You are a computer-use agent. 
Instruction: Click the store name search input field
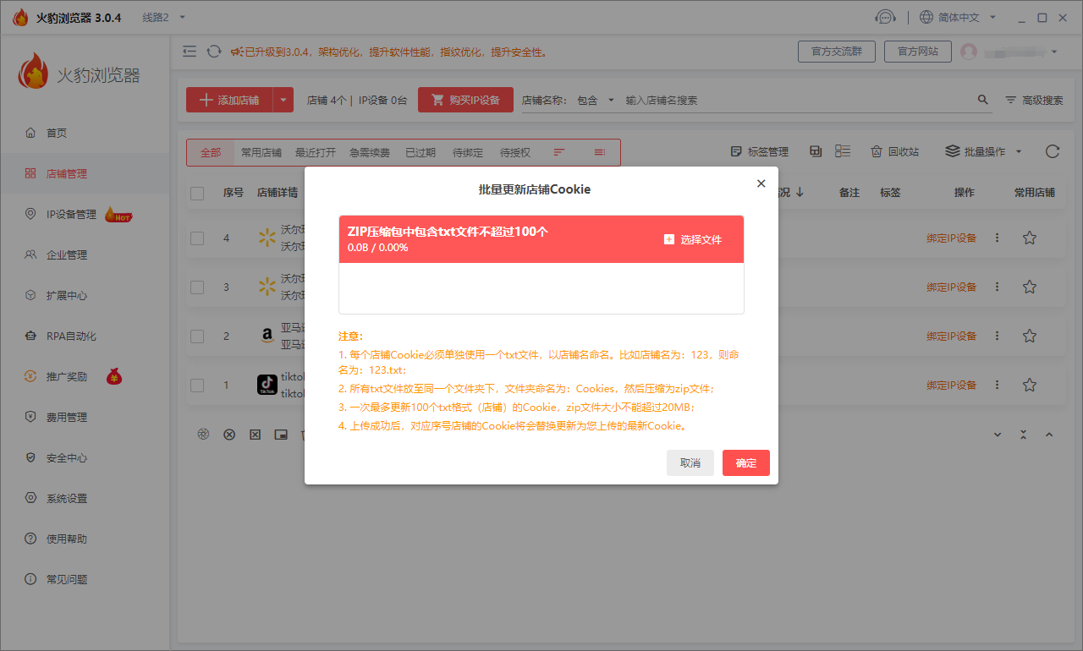click(795, 100)
